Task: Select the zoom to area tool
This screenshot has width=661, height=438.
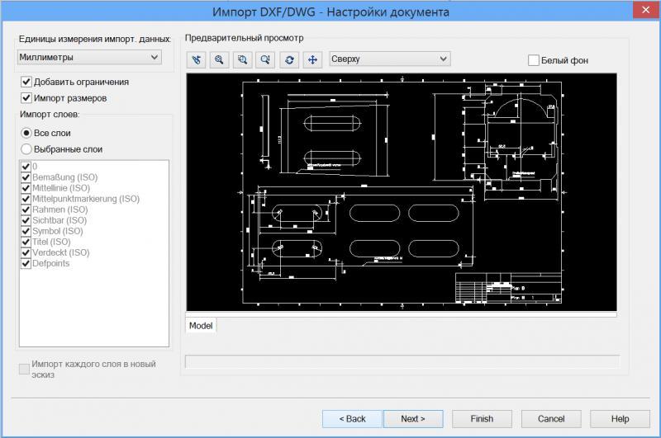Action: [x=243, y=59]
